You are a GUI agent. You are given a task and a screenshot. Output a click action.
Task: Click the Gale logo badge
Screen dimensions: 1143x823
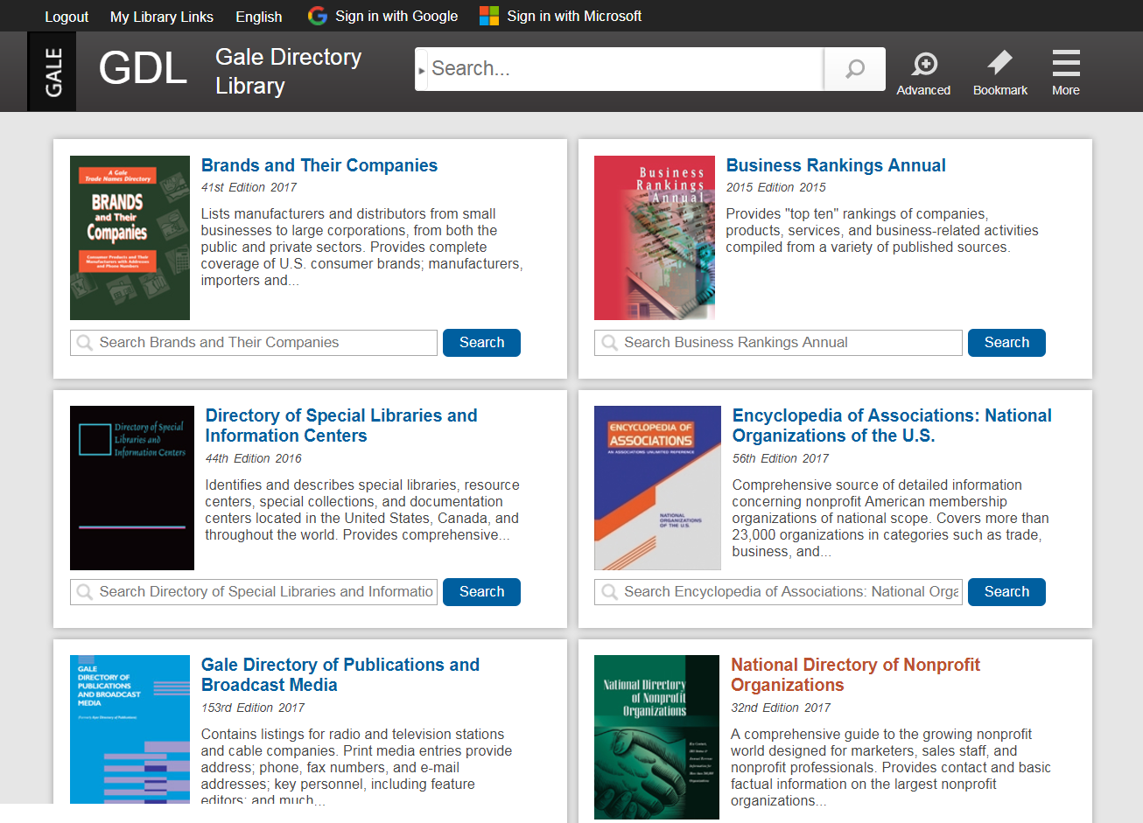pos(52,72)
